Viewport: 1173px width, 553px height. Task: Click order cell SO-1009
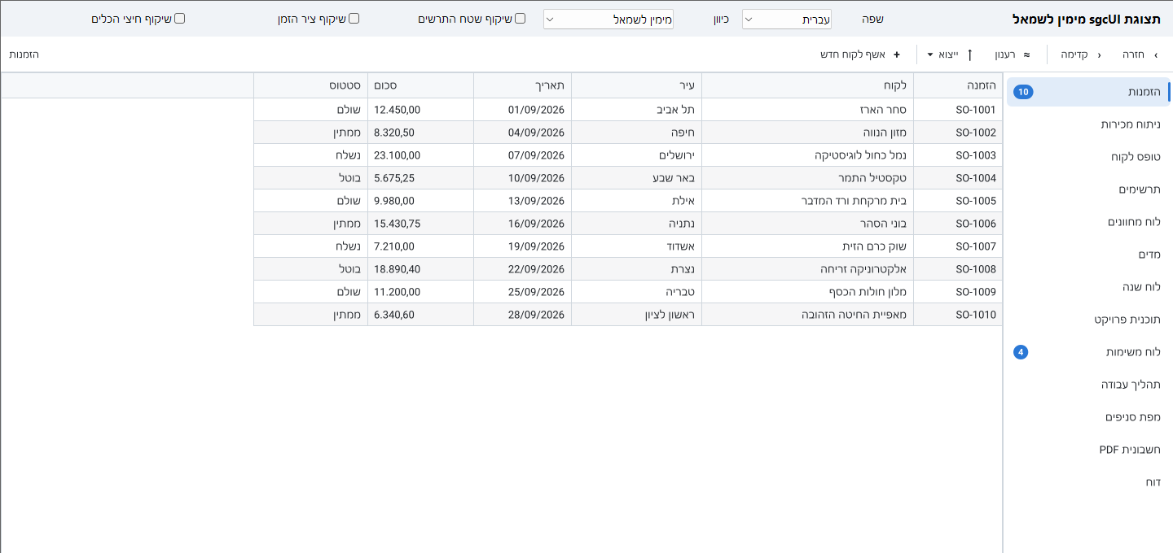point(958,292)
